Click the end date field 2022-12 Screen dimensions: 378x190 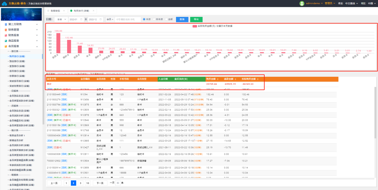tap(95, 19)
